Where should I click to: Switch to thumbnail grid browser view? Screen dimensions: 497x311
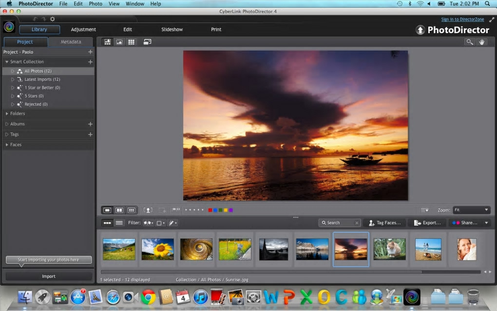(x=131, y=42)
